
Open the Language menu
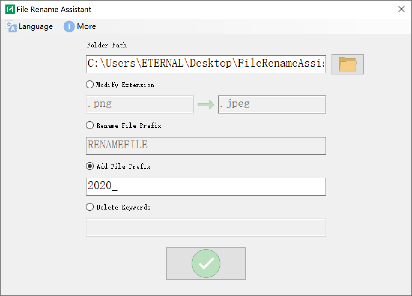pos(35,27)
